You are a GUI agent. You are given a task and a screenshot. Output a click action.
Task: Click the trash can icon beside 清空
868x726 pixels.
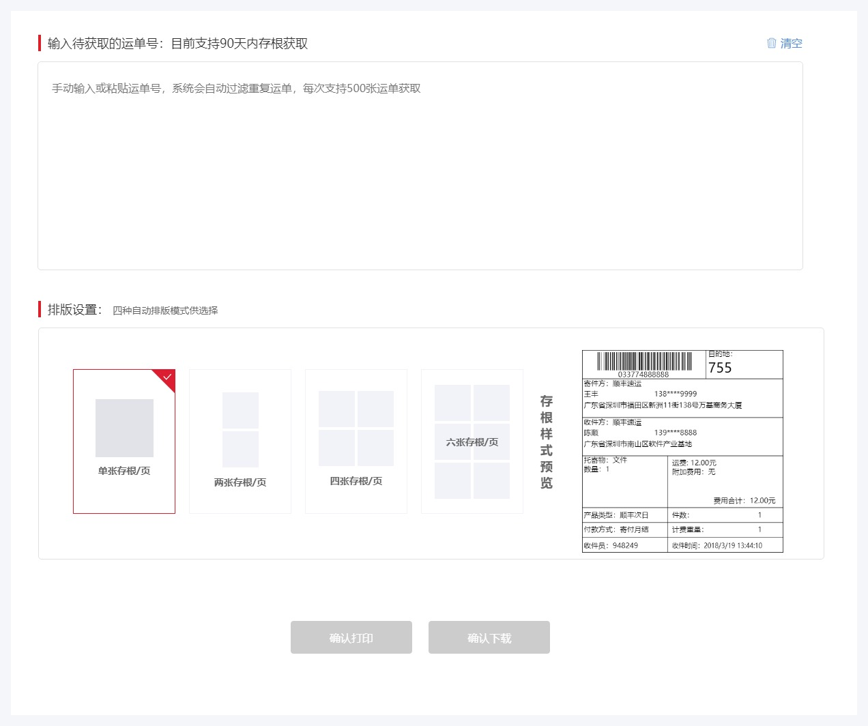pos(771,43)
